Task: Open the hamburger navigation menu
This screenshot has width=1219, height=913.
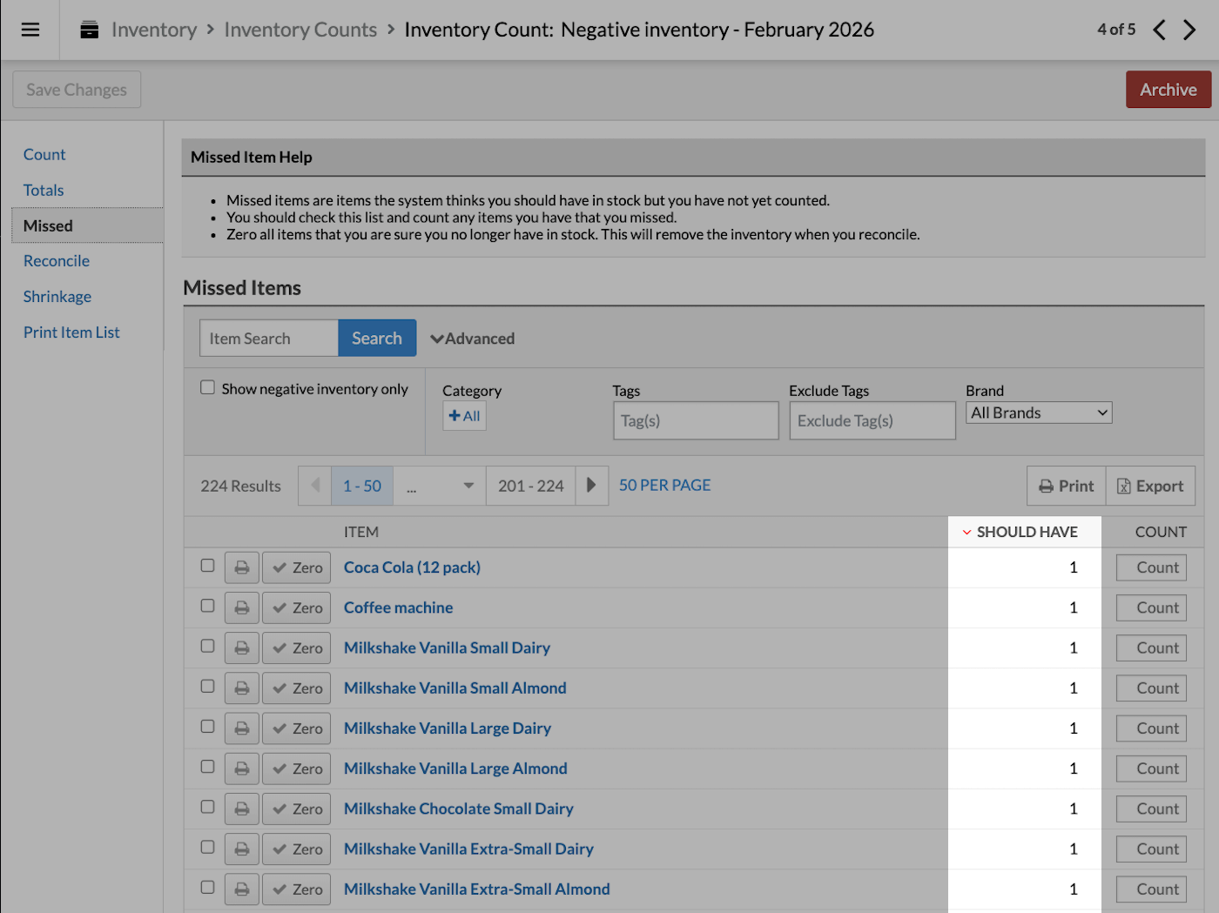Action: click(30, 29)
